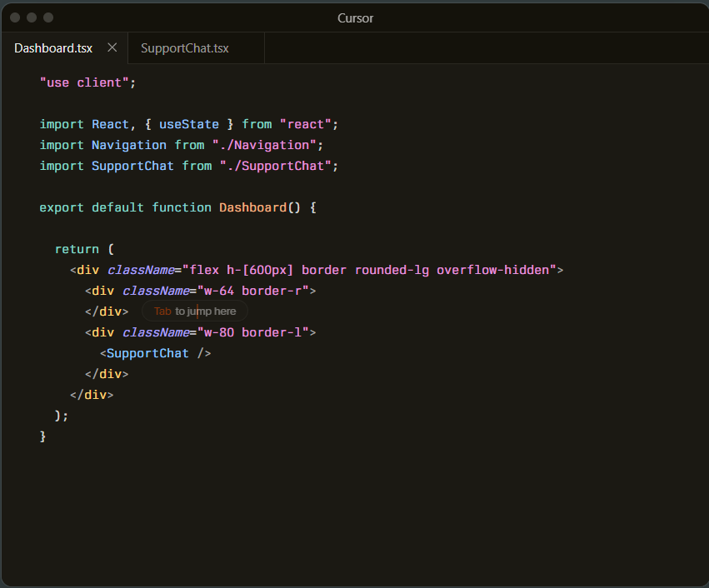Click the "./Navigation" import path
This screenshot has height=588, width=709.
point(263,145)
